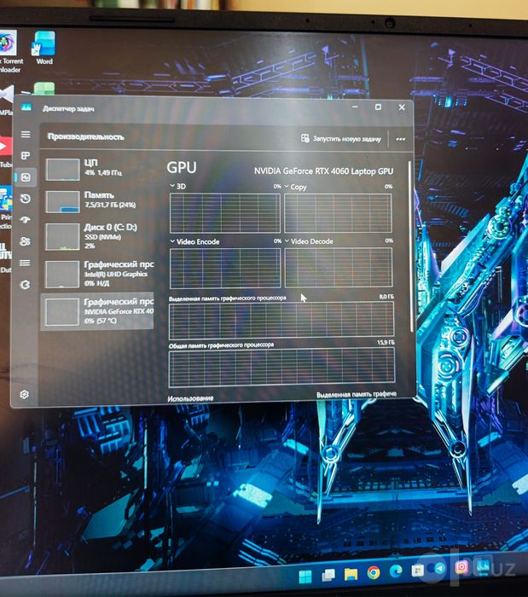
Task: Click the NVIDIA GeForce RTX 4060 Laptop GPU title
Action: 323,171
